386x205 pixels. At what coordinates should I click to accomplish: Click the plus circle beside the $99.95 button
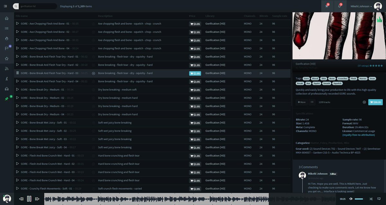(x=364, y=102)
